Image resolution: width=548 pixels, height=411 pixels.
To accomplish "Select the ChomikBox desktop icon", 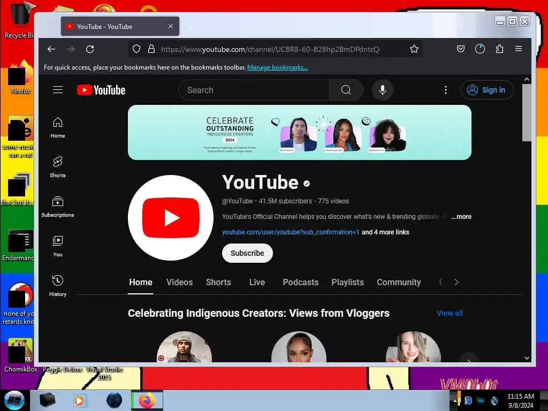I will pyautogui.click(x=20, y=355).
